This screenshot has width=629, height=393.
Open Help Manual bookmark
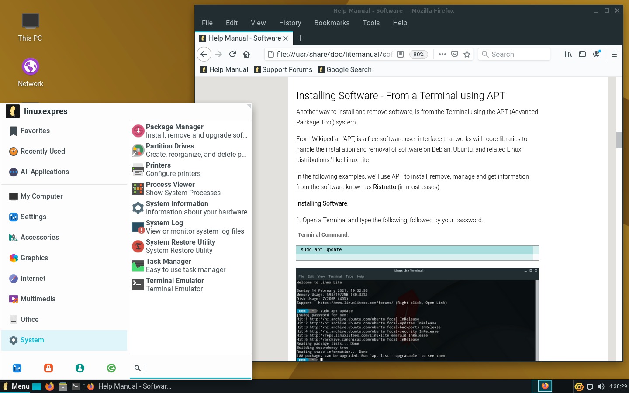[x=225, y=69]
